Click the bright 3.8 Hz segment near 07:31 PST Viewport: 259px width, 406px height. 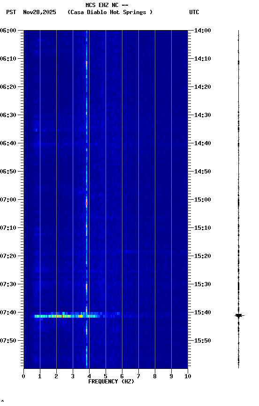pos(87,288)
